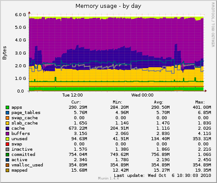217x183 pixels.
Task: Click the 'Max:' column header
Action: click(200, 102)
